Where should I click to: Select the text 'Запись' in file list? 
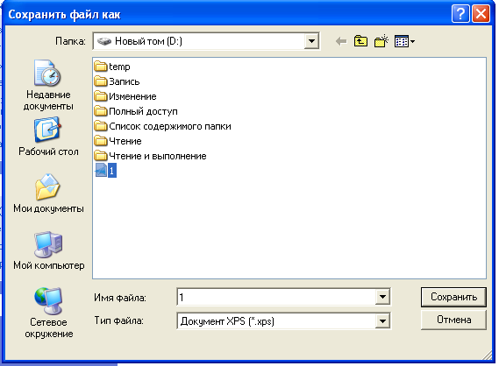click(x=125, y=81)
